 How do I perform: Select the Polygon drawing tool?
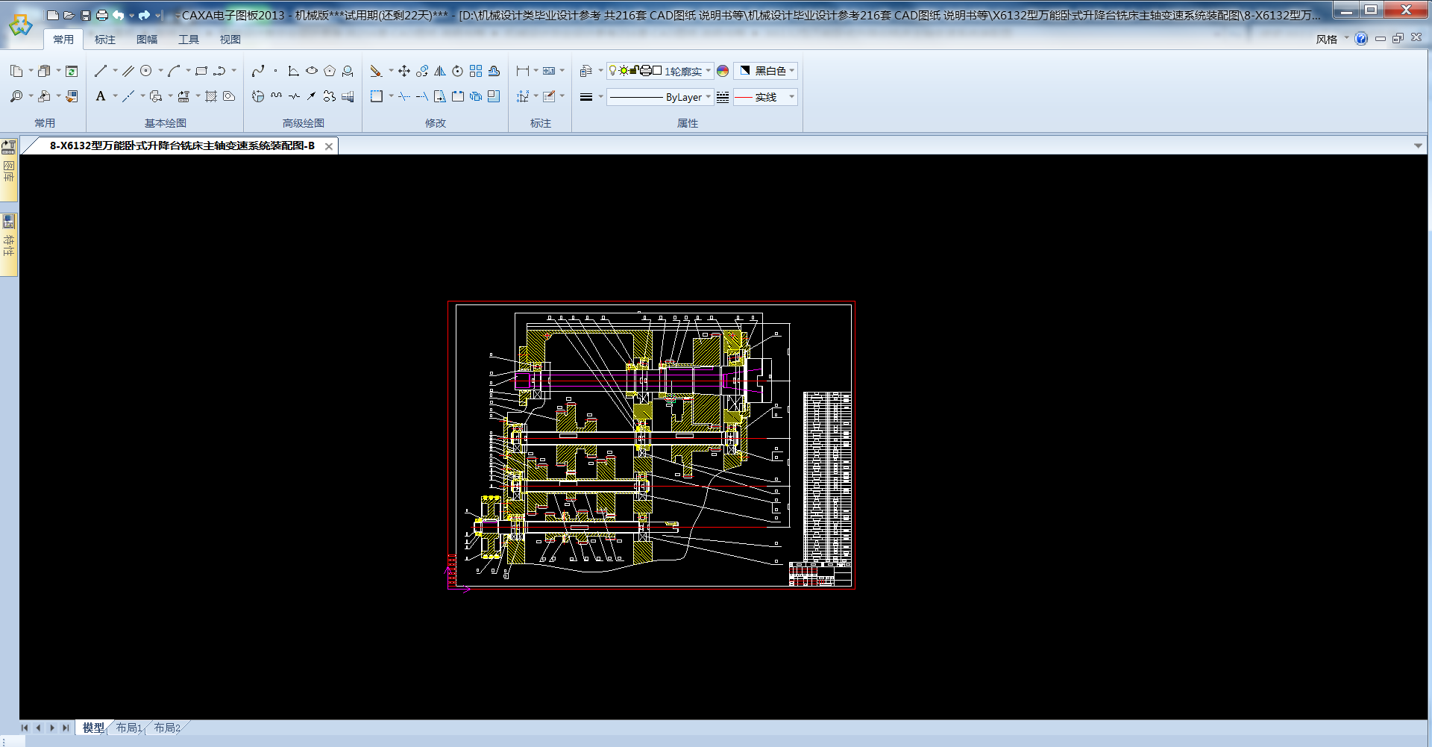coord(330,71)
